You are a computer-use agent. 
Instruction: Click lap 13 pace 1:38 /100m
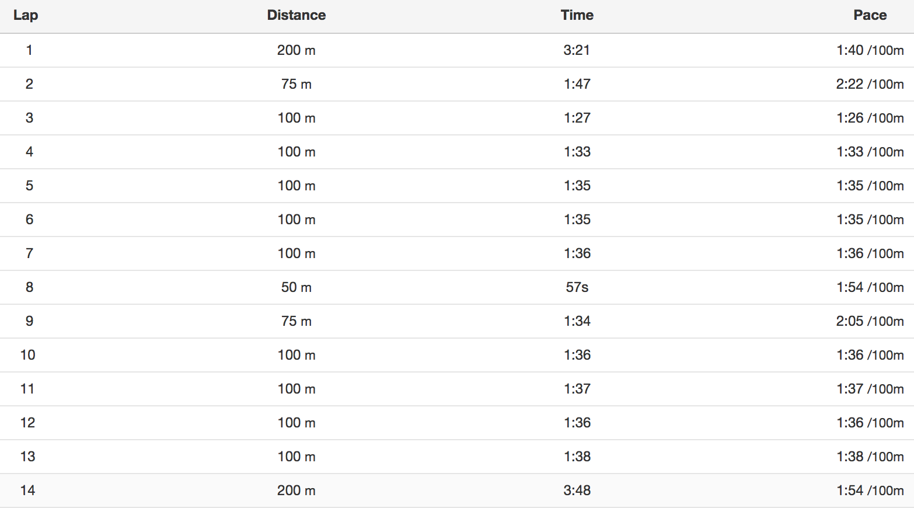point(870,457)
